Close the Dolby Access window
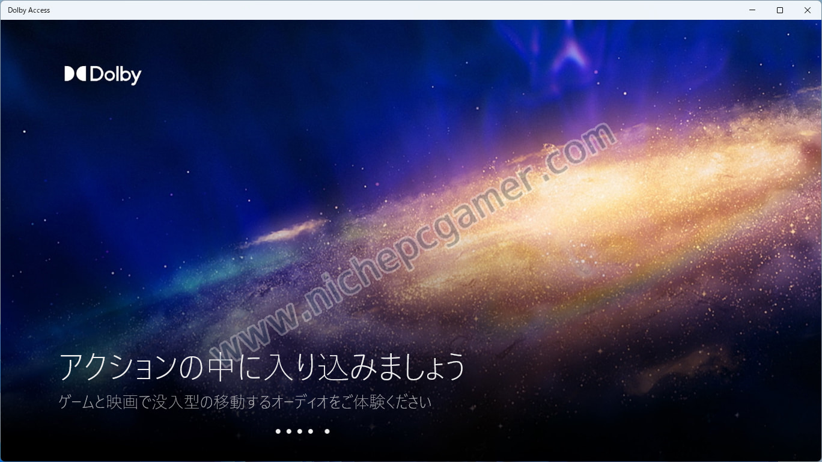The height and width of the screenshot is (462, 822). tap(808, 10)
